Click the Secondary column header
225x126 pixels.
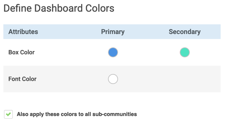184,32
